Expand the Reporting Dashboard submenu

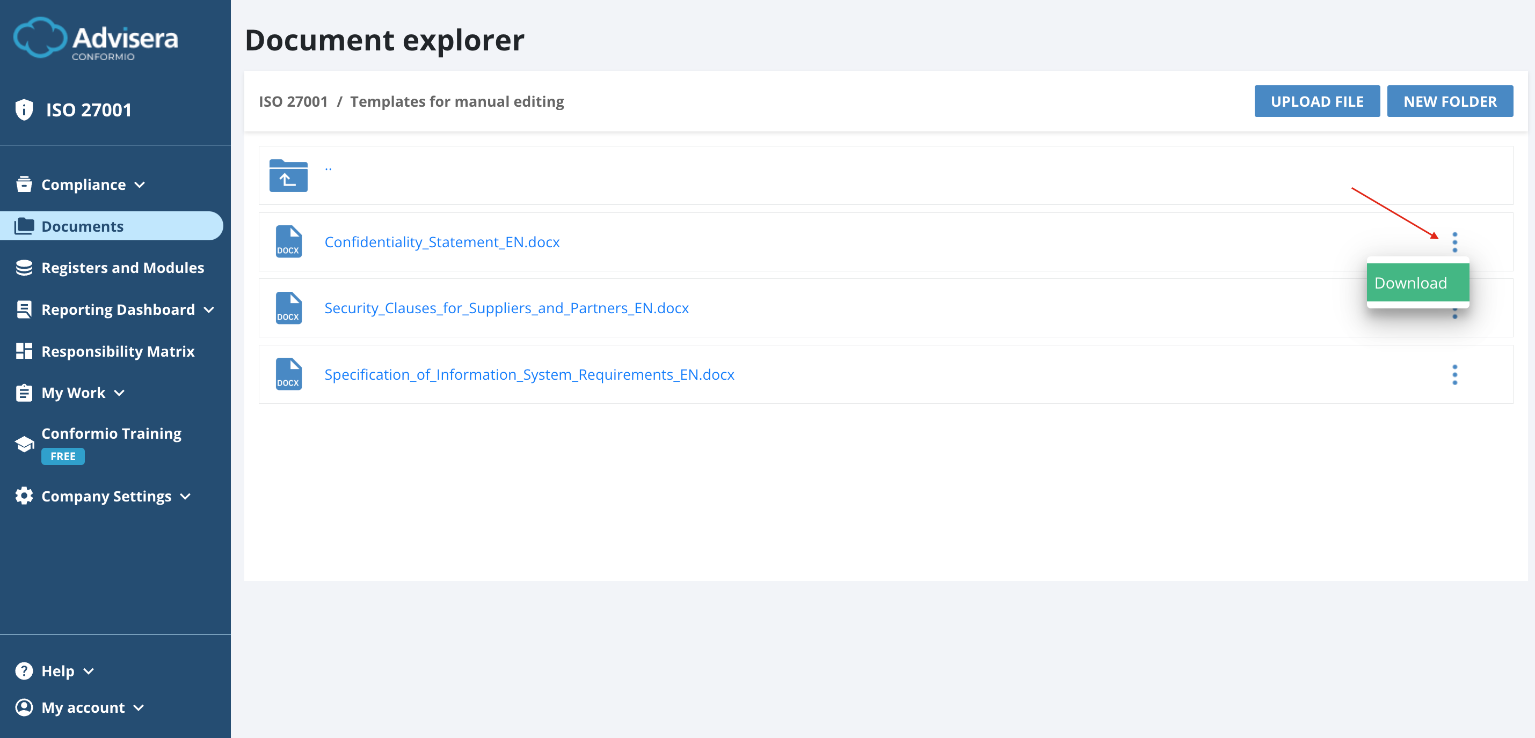208,309
